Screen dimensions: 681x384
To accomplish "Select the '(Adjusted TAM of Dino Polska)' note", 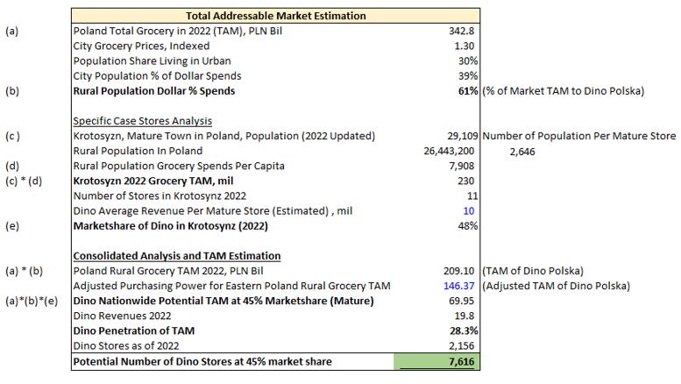I will tap(556, 286).
